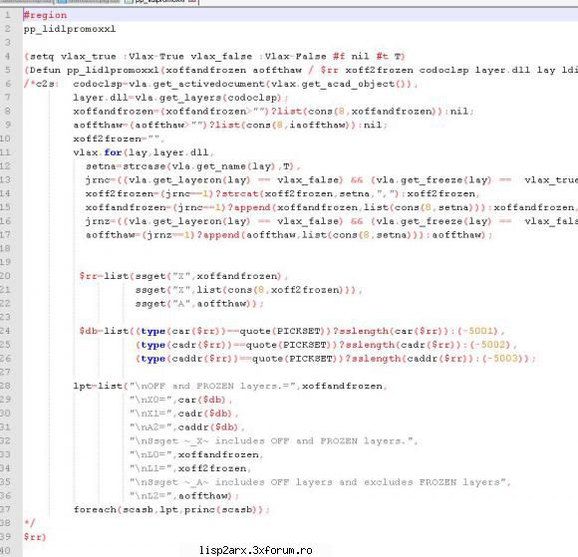
Task: Click "\nA2=",caddr($db) line
Action: pyautogui.click(x=187, y=427)
